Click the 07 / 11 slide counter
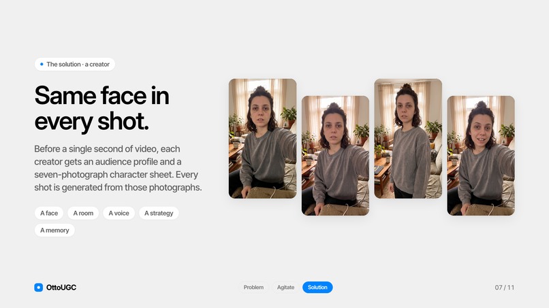The height and width of the screenshot is (308, 549). click(x=505, y=288)
